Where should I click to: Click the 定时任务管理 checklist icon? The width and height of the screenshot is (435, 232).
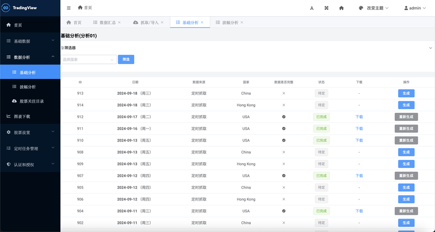[x=9, y=148]
